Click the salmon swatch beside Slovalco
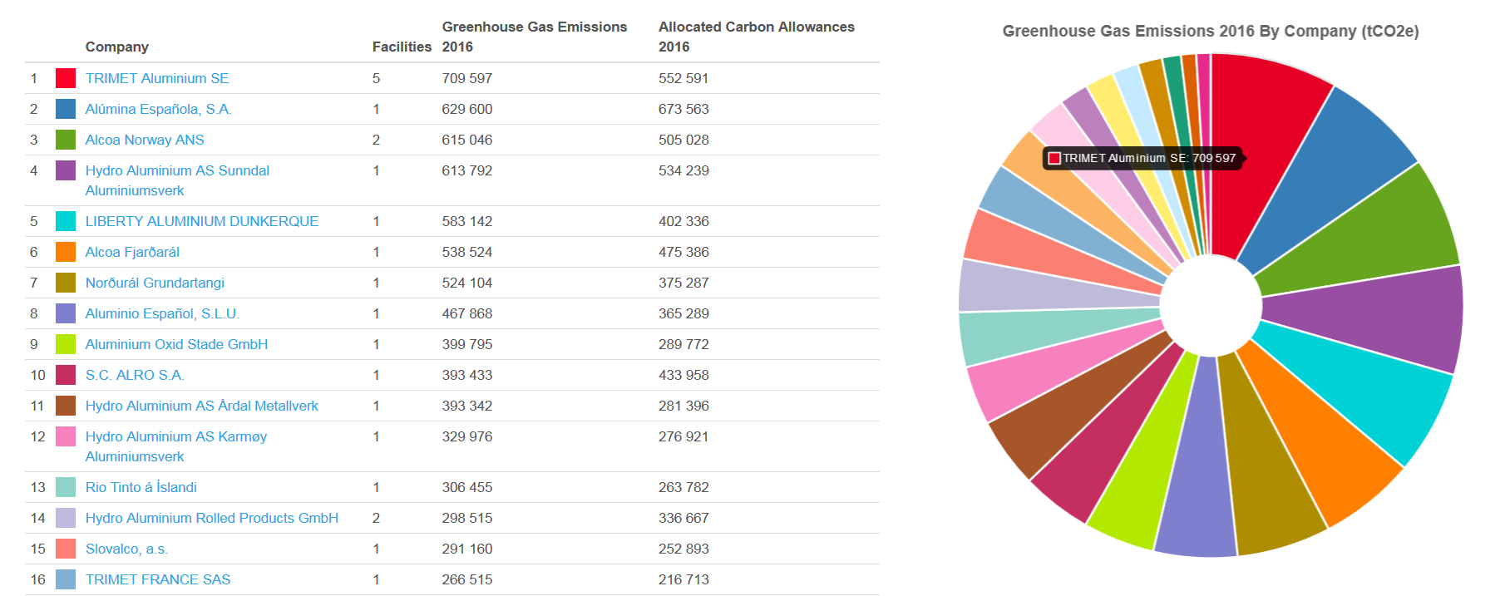1510x596 pixels. 66,549
